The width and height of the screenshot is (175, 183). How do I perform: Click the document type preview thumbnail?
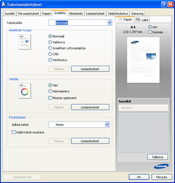[x=25, y=42]
